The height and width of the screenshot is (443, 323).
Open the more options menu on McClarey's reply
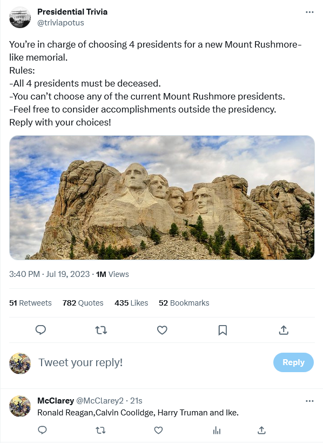(309, 401)
